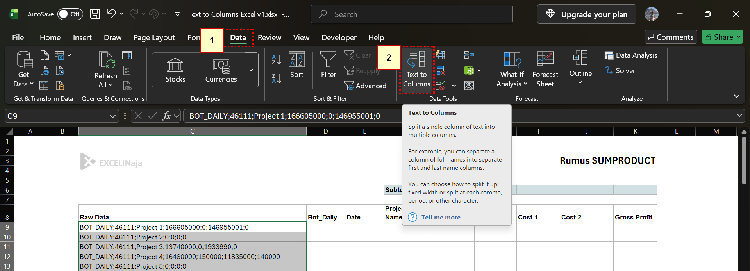This screenshot has height=271, width=750.
Task: Click Tell me more link
Action: (x=441, y=218)
